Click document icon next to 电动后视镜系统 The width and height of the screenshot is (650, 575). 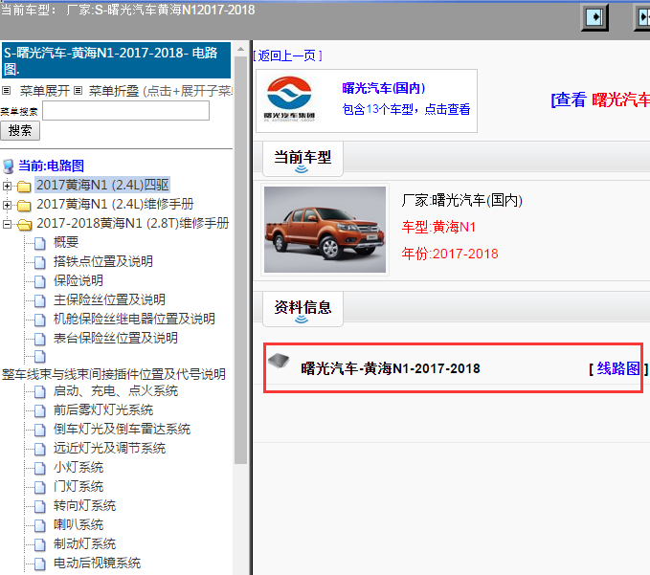(x=40, y=564)
